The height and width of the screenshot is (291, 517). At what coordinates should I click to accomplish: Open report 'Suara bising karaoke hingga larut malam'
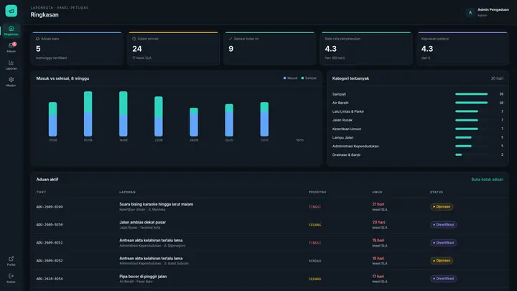click(x=157, y=204)
